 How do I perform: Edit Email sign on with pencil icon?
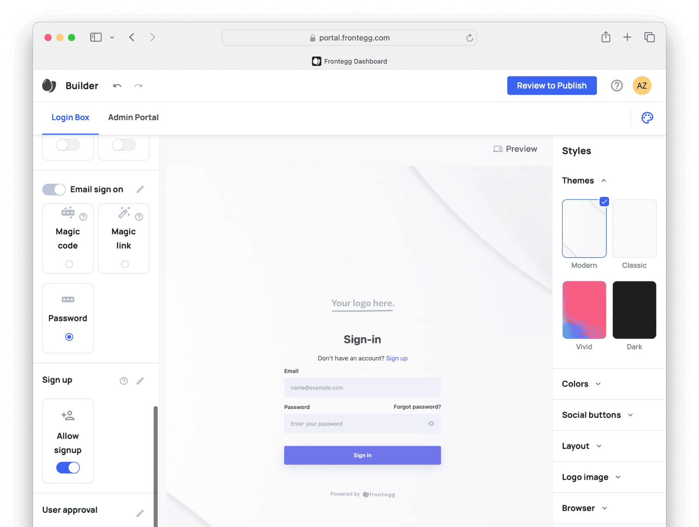coord(140,189)
